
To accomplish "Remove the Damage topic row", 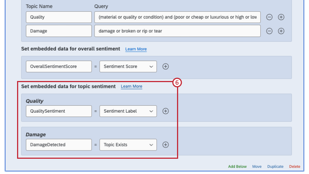I will (269, 31).
